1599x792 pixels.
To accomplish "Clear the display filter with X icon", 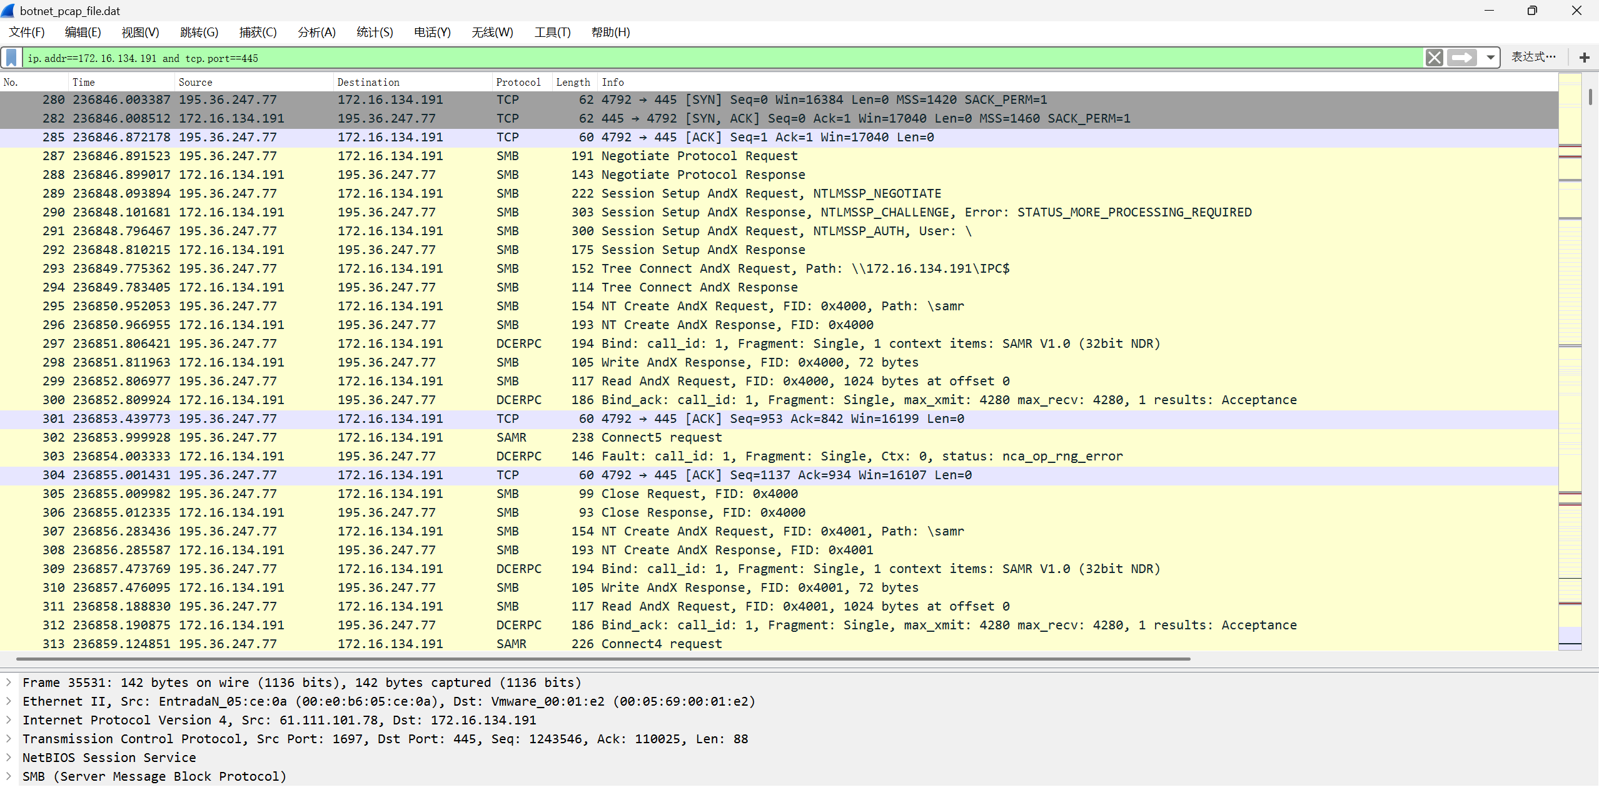I will pos(1434,58).
